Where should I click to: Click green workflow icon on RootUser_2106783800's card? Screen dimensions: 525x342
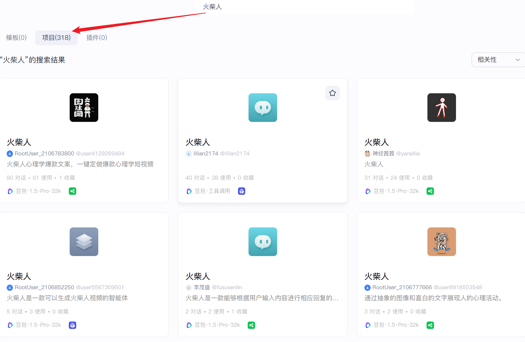[x=72, y=191]
